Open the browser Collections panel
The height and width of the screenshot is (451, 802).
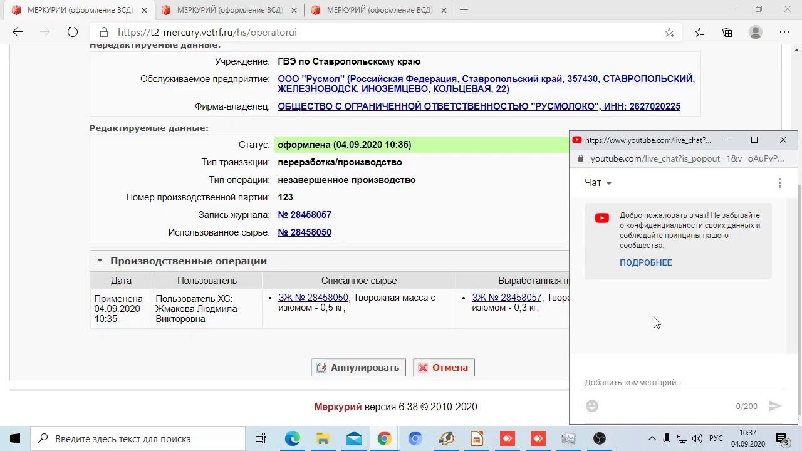[x=727, y=33]
